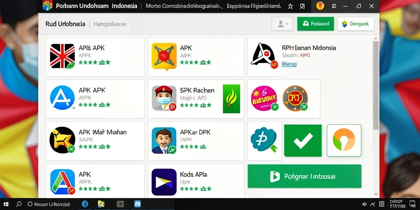Viewport: 420px width, 210px height.
Task: Click the bookmark icon next to star
Action: point(302,6)
